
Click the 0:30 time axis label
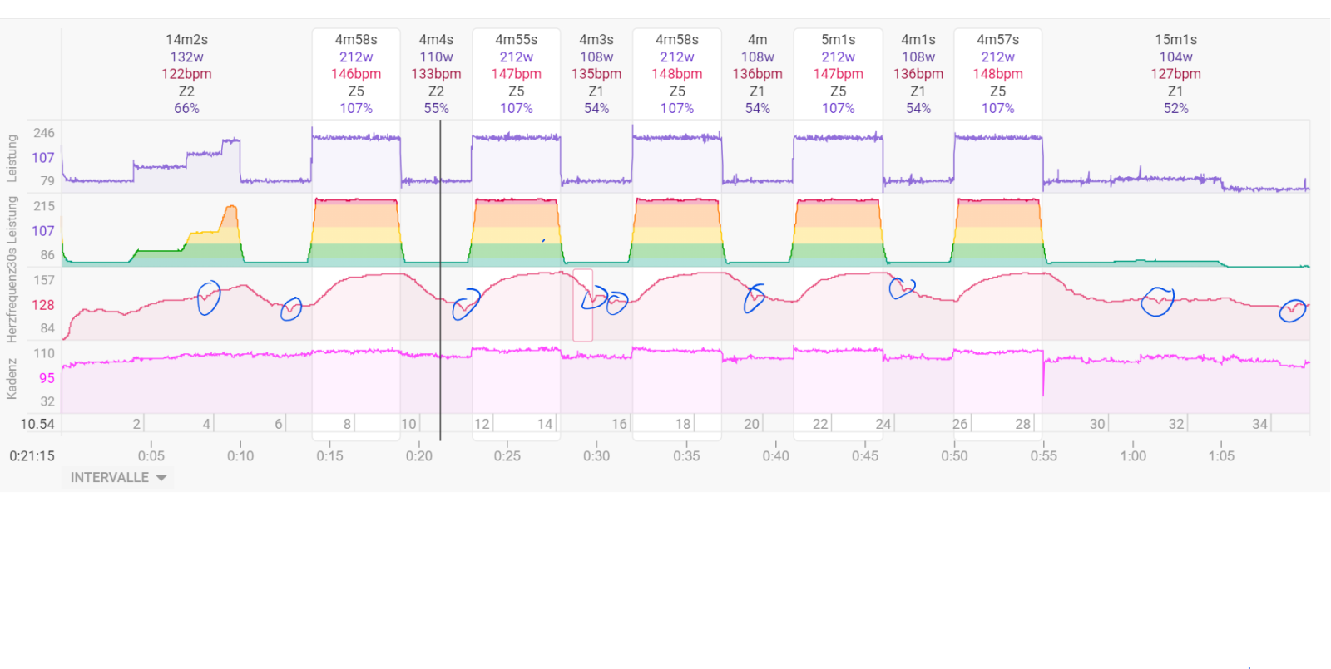pyautogui.click(x=596, y=456)
